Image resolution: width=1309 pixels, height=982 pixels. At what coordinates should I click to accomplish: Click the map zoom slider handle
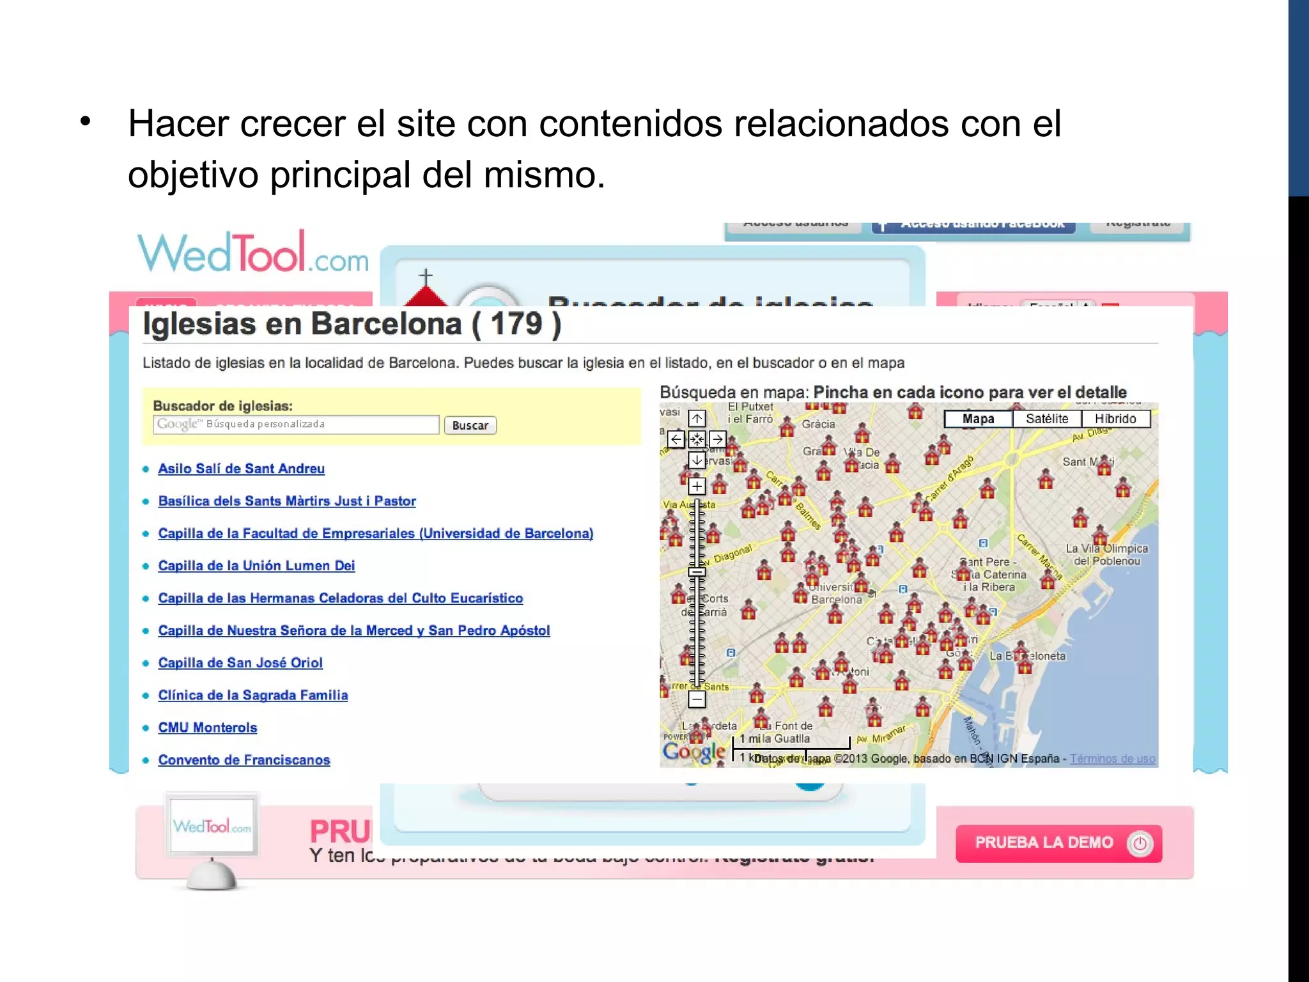[x=697, y=572]
